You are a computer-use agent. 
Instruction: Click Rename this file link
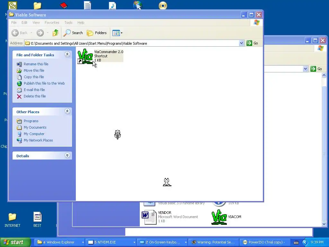[x=36, y=64]
